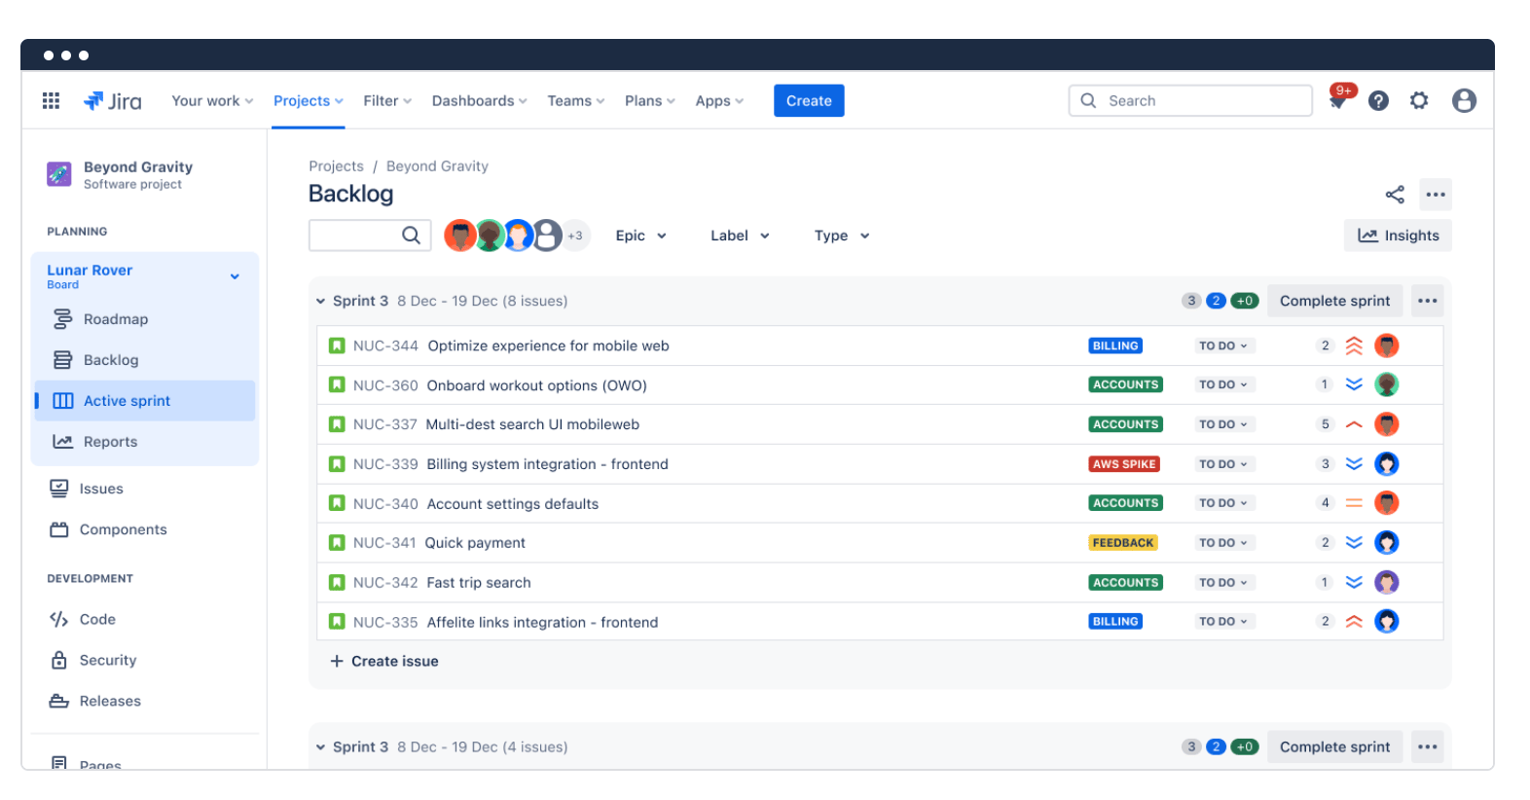
Task: Change the TO DO status of NUC-344
Action: pos(1222,345)
